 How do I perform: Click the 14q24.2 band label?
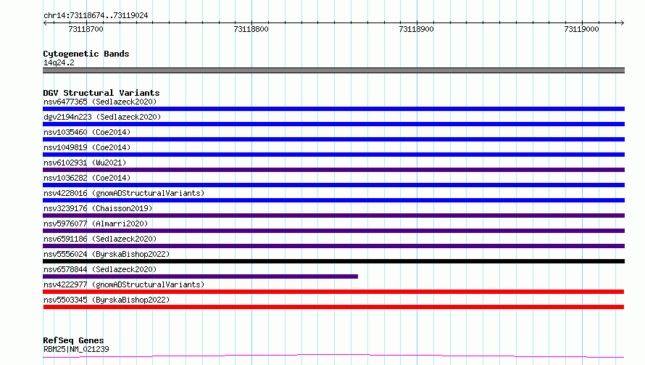point(59,62)
